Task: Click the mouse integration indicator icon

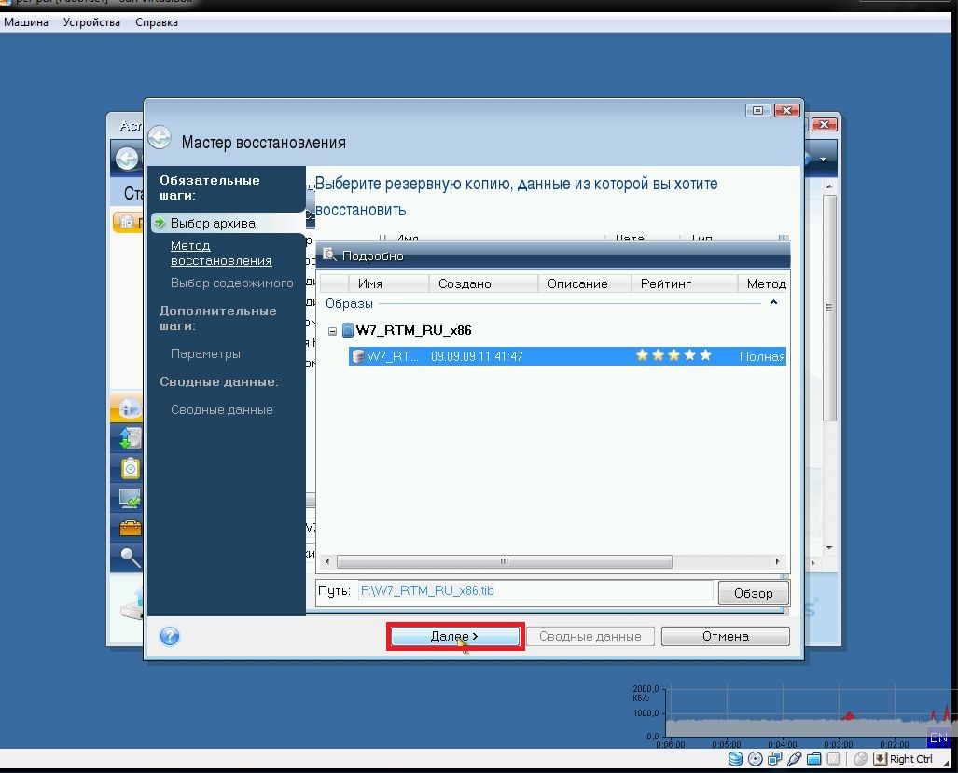Action: pos(860,758)
